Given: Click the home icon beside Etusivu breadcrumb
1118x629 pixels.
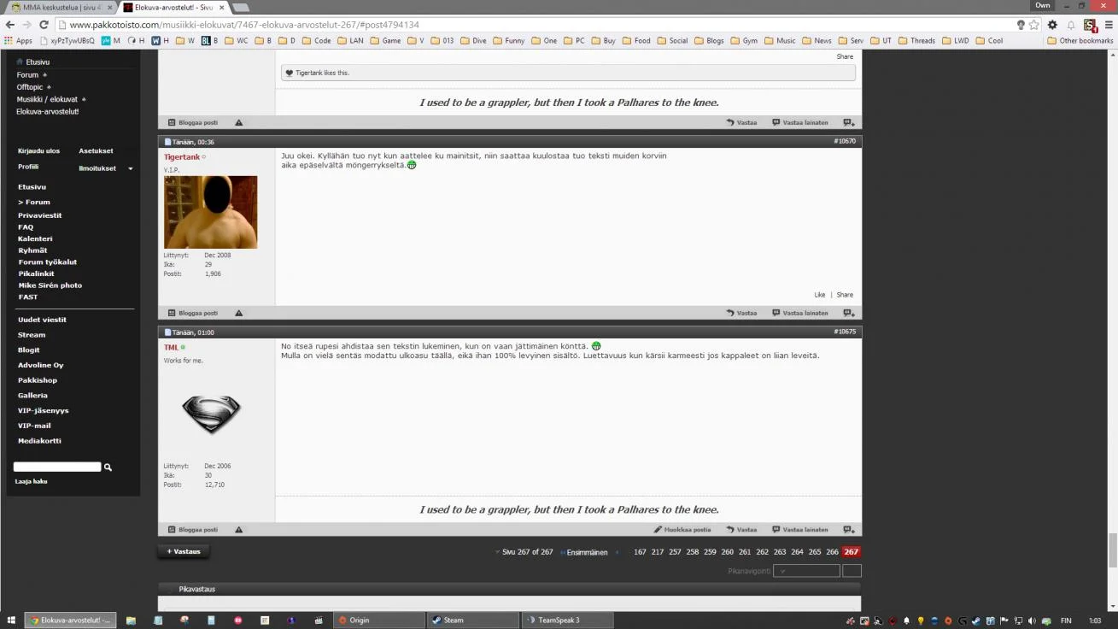Looking at the screenshot, I should (x=20, y=62).
